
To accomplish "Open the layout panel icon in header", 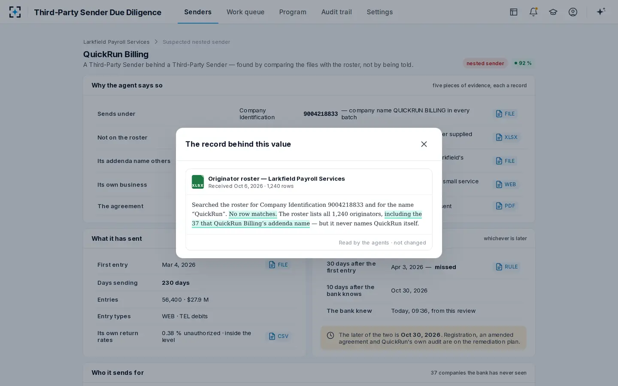I will coord(513,12).
